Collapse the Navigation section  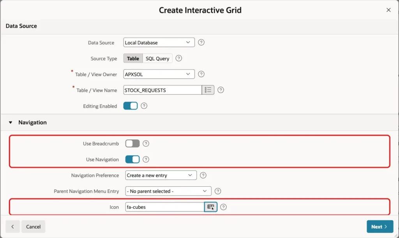pos(11,122)
